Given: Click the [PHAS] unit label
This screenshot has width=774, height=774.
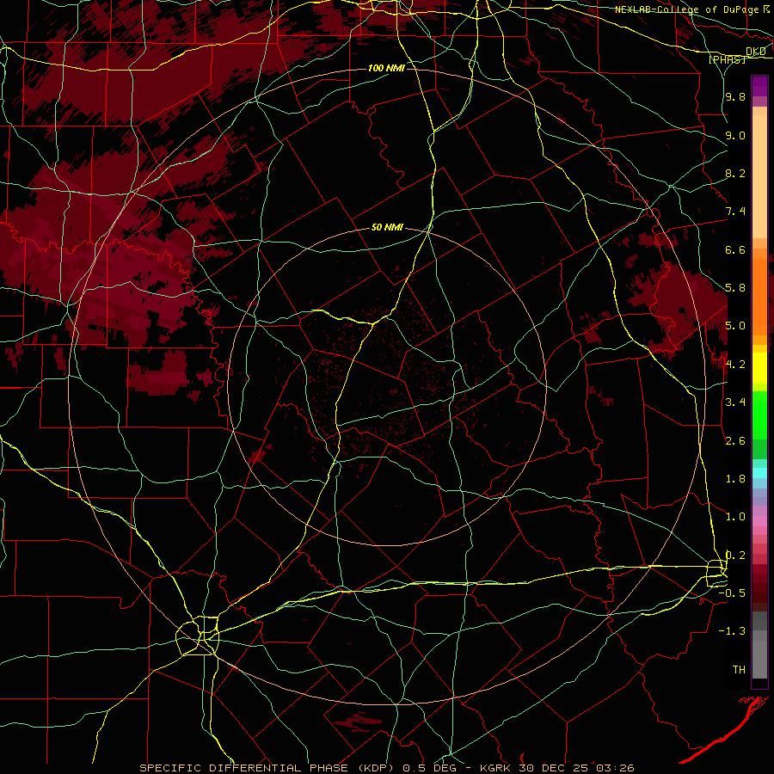Looking at the screenshot, I should [727, 59].
